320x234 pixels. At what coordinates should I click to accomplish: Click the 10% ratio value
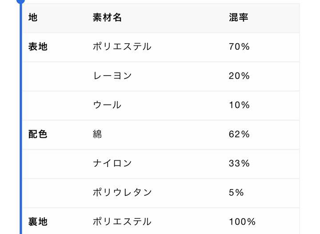239,105
